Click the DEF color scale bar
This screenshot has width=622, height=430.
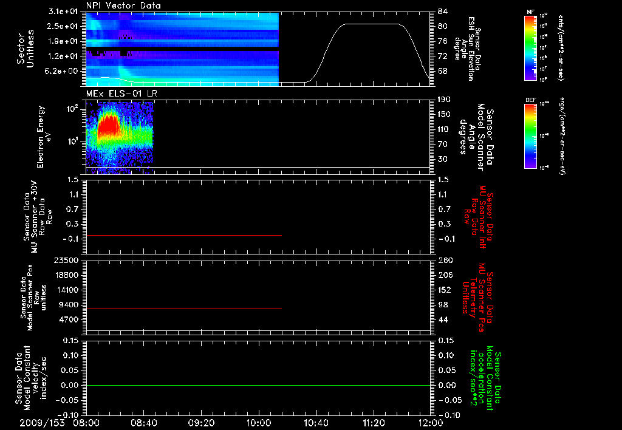tap(530, 136)
